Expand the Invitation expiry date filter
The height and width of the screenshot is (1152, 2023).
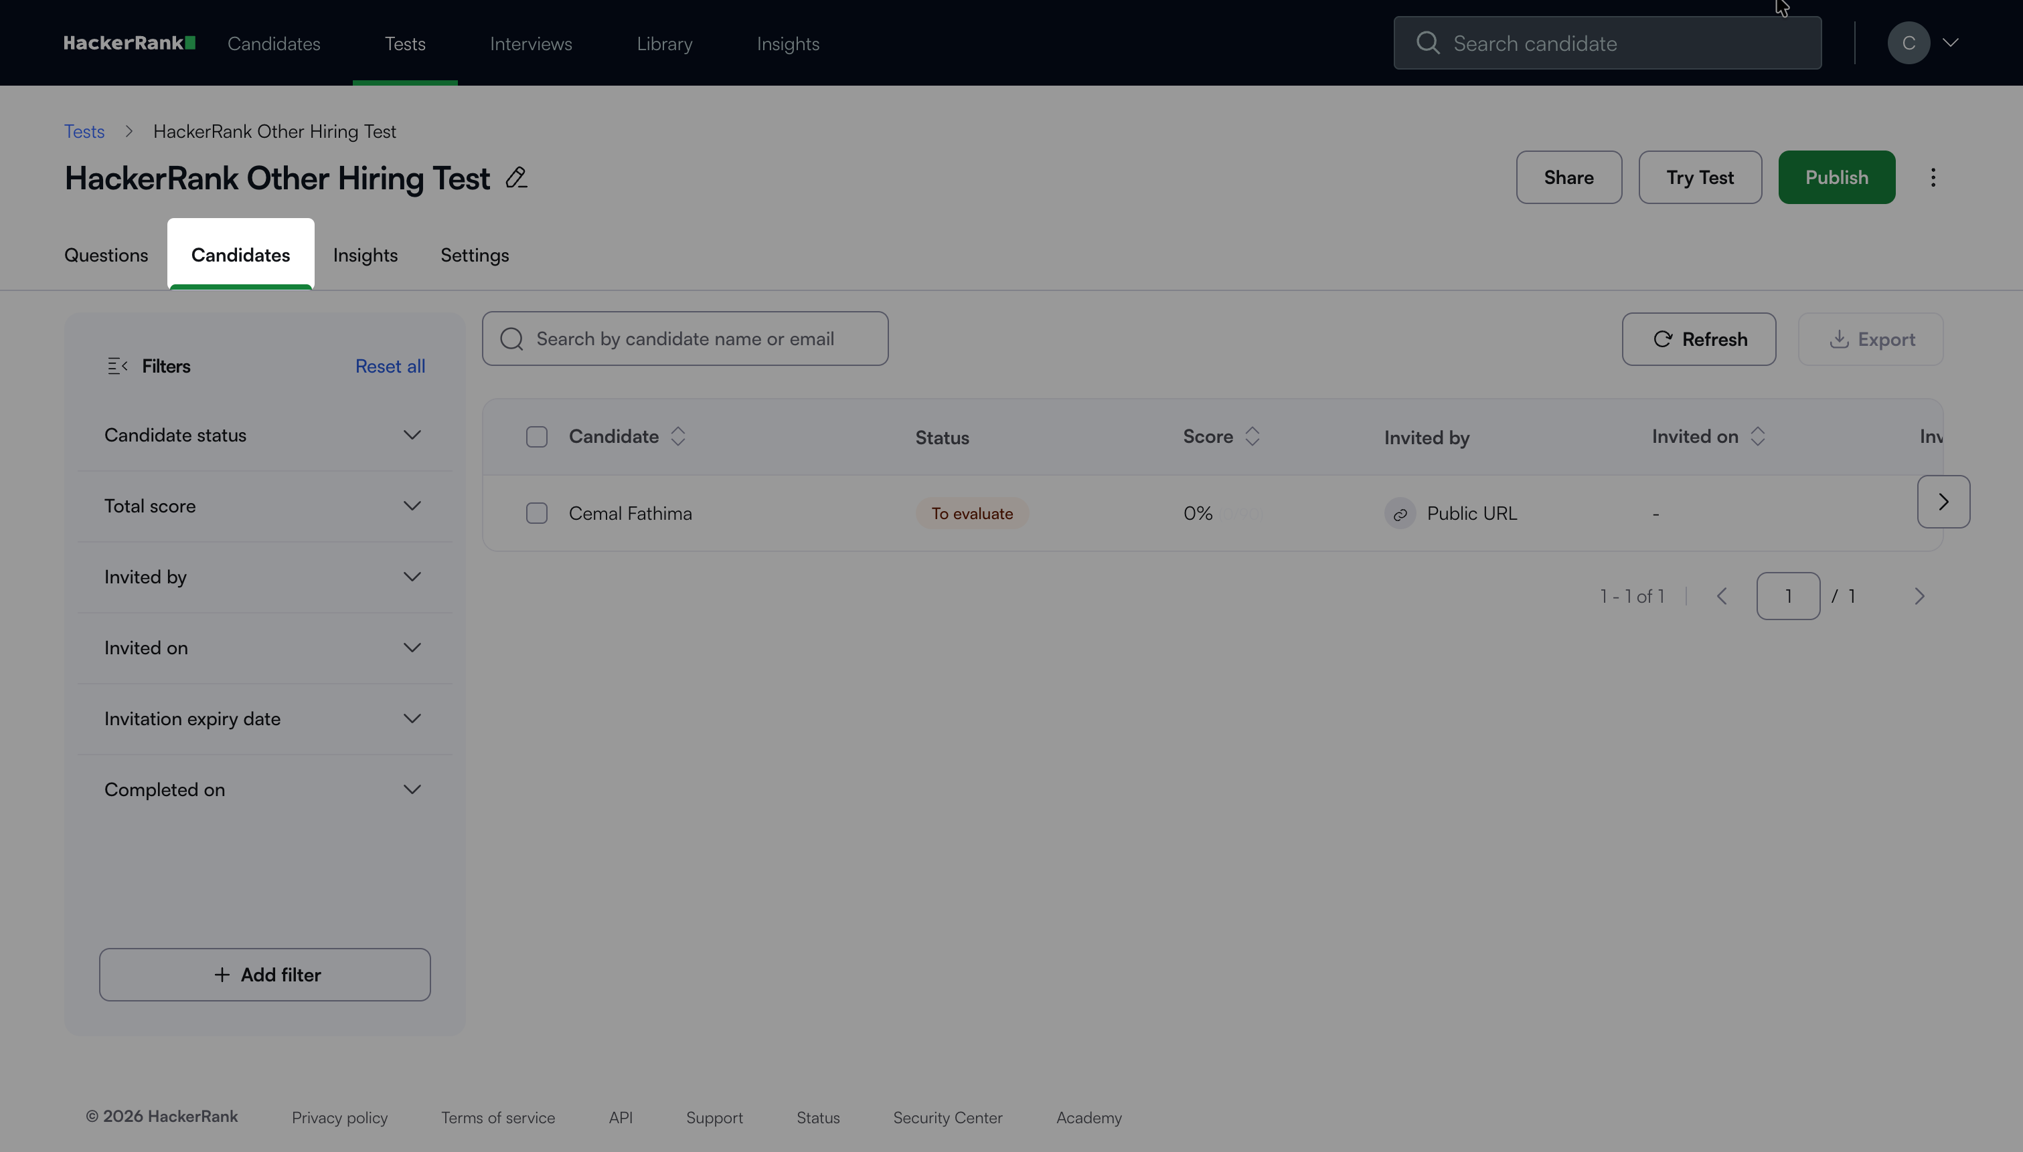(x=412, y=718)
